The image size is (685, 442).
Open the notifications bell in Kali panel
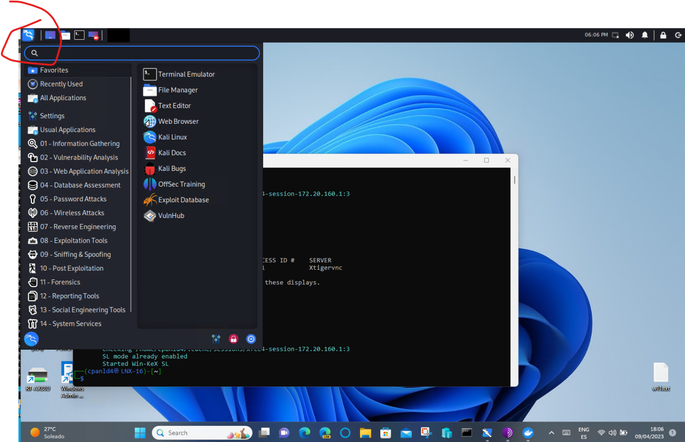coord(645,35)
